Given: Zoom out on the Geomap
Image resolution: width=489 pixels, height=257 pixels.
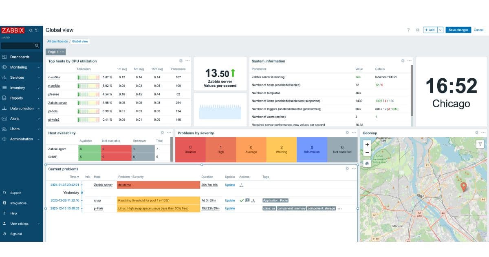Looking at the screenshot, I should [367, 152].
